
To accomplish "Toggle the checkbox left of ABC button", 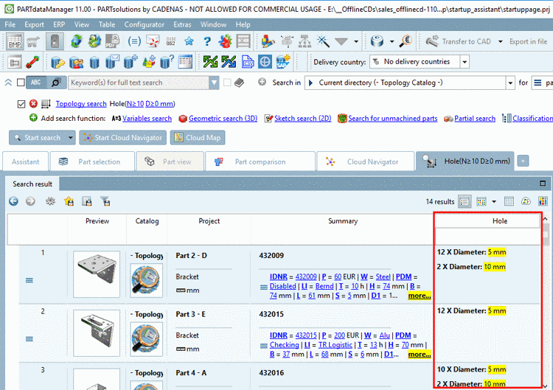I will click(21, 83).
